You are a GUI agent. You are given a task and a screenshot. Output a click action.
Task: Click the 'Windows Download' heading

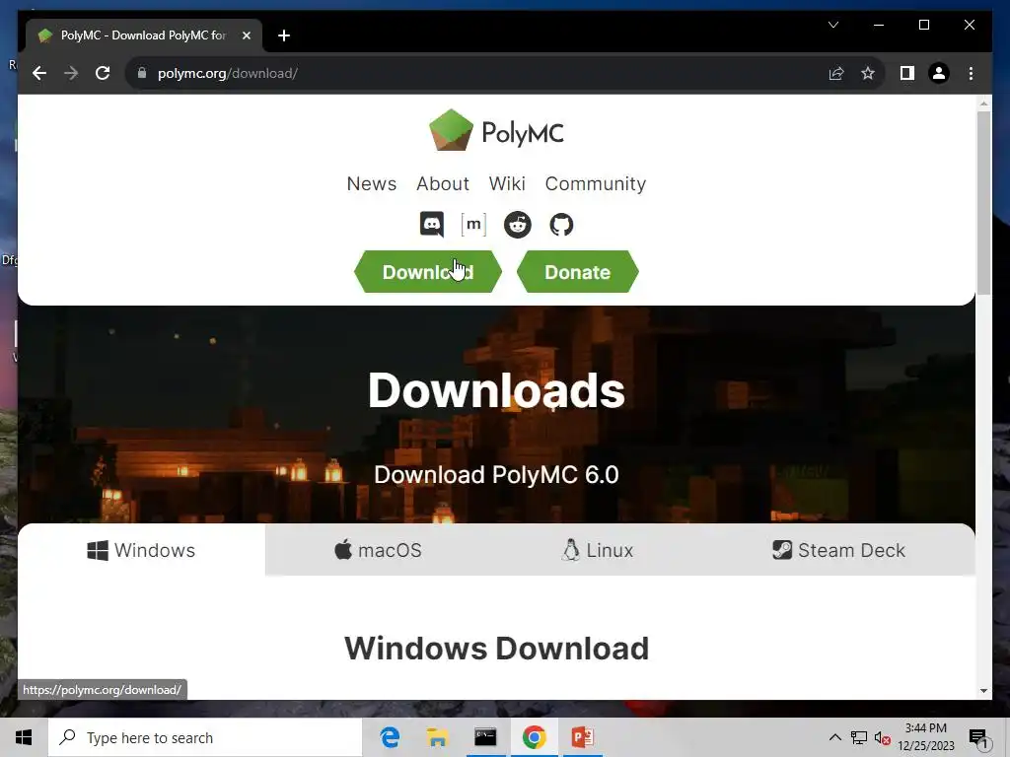[x=497, y=649]
